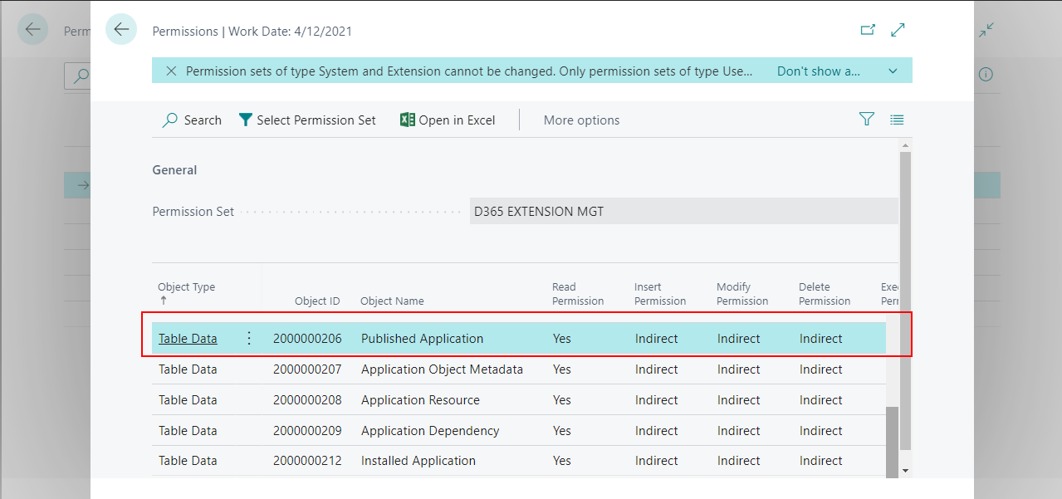The width and height of the screenshot is (1062, 499).
Task: Click the collapse arrows icon in top-right corner
Action: point(986,29)
